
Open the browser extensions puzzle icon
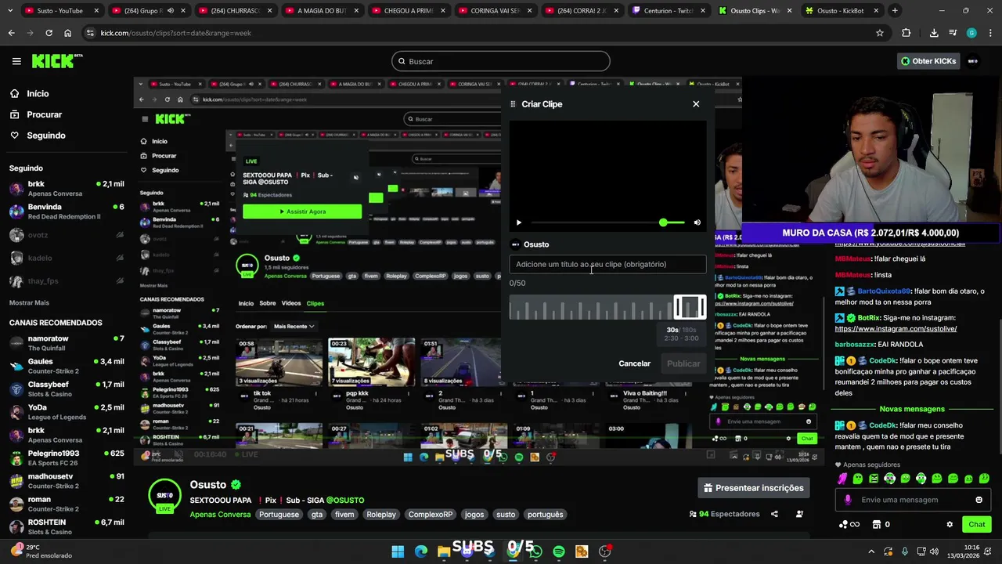click(906, 33)
